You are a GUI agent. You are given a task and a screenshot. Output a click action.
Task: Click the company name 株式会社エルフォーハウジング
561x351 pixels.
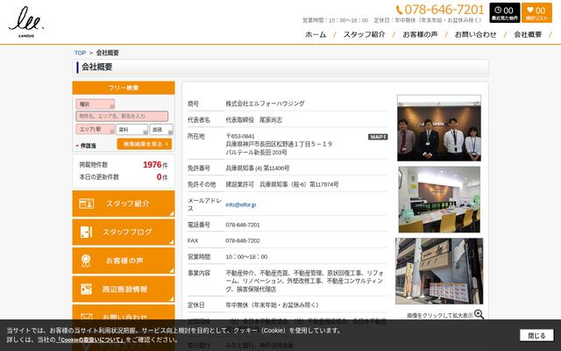(265, 104)
